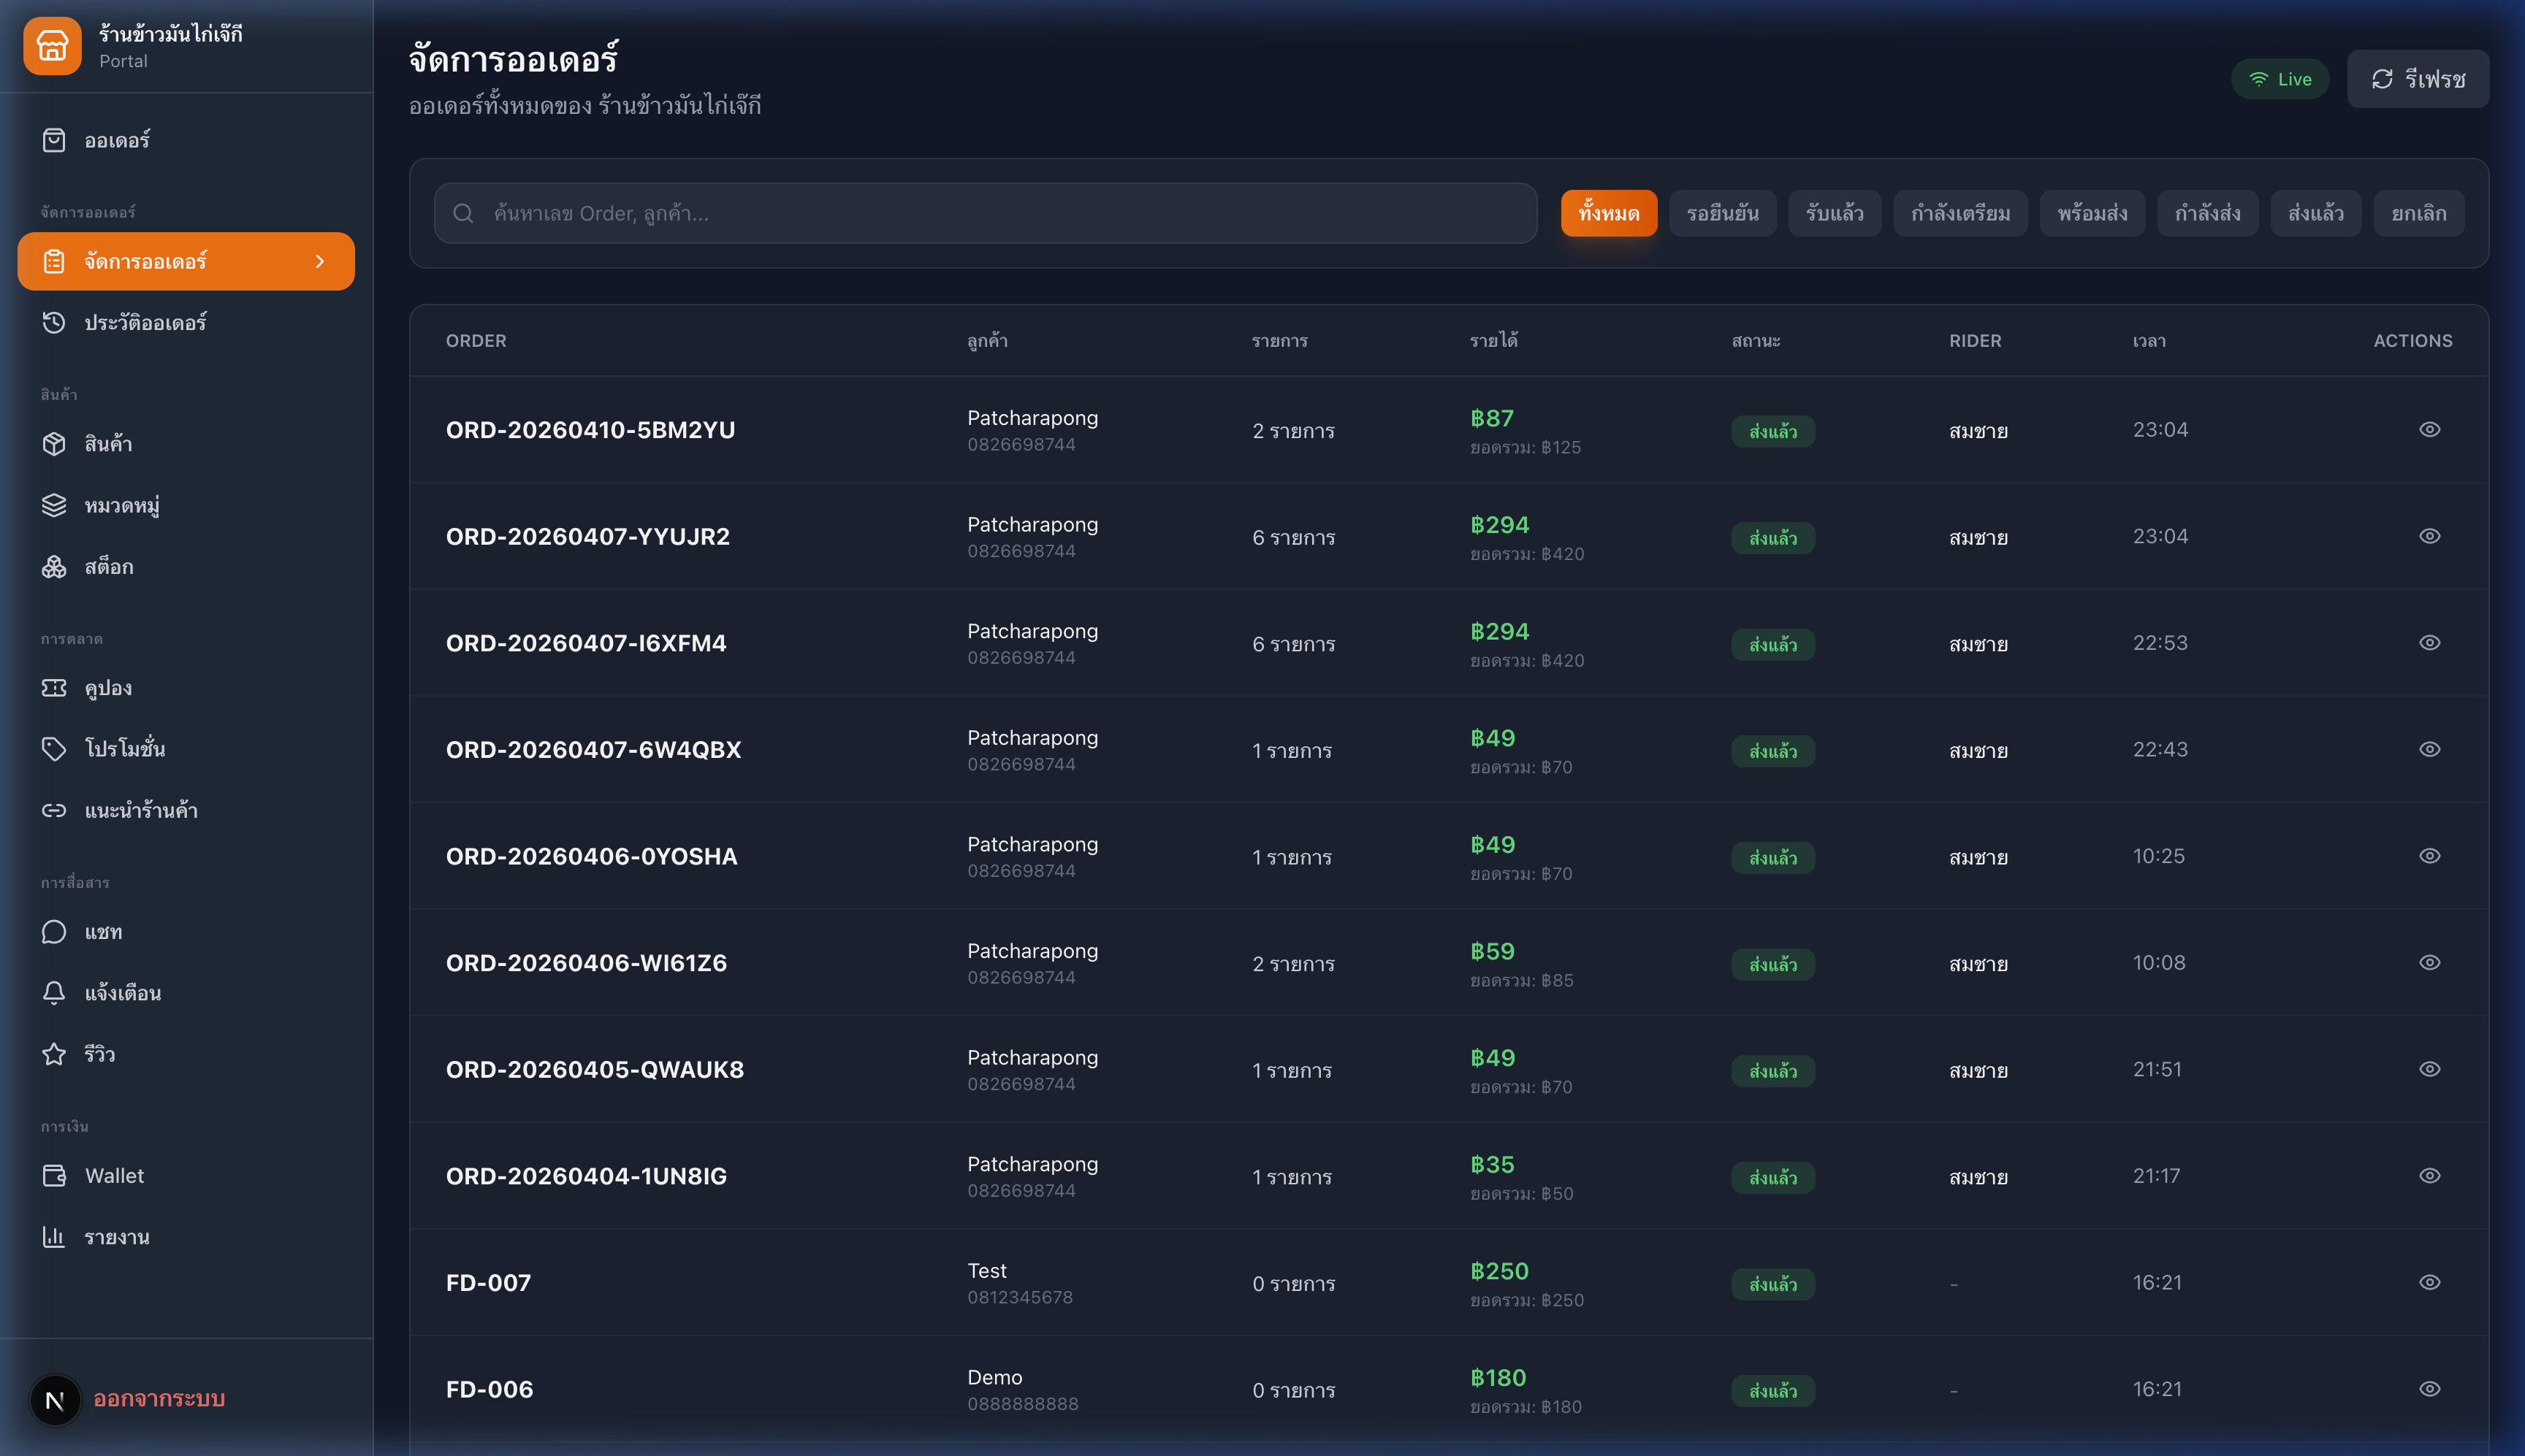Click the green Live status indicator
This screenshot has height=1456, width=2525.
click(x=2279, y=79)
